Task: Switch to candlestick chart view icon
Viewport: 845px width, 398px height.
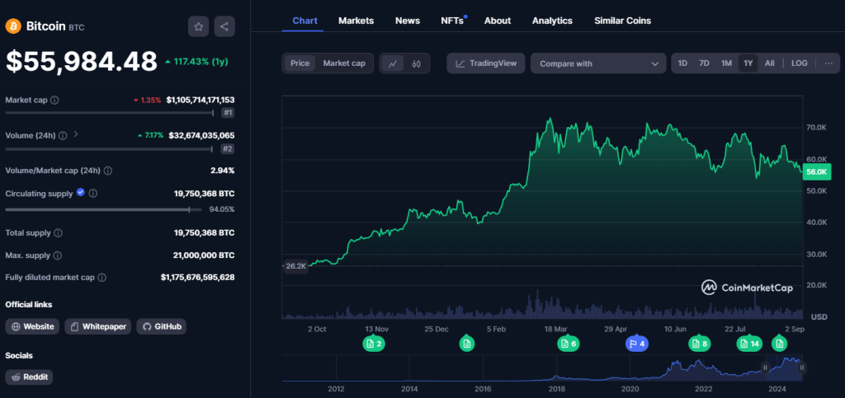Action: coord(416,63)
